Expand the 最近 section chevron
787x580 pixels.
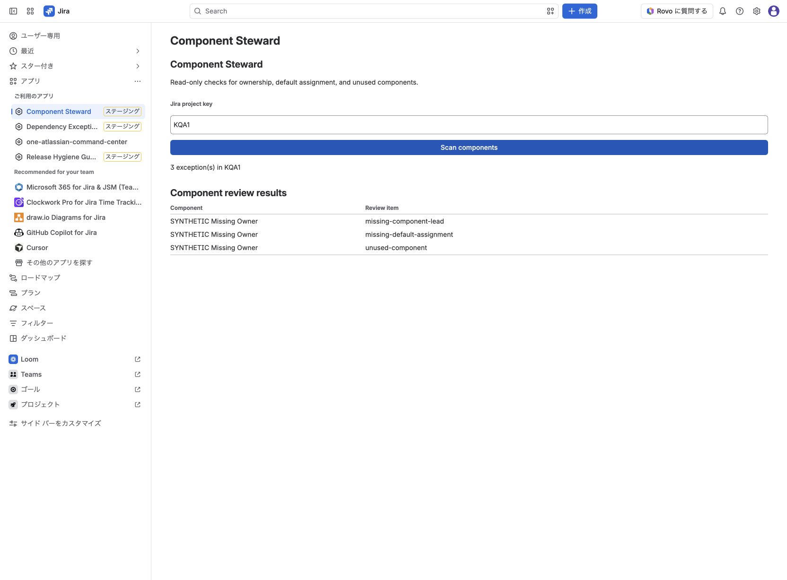coord(138,51)
